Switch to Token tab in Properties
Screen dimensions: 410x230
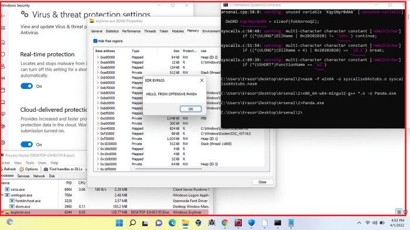163,31
